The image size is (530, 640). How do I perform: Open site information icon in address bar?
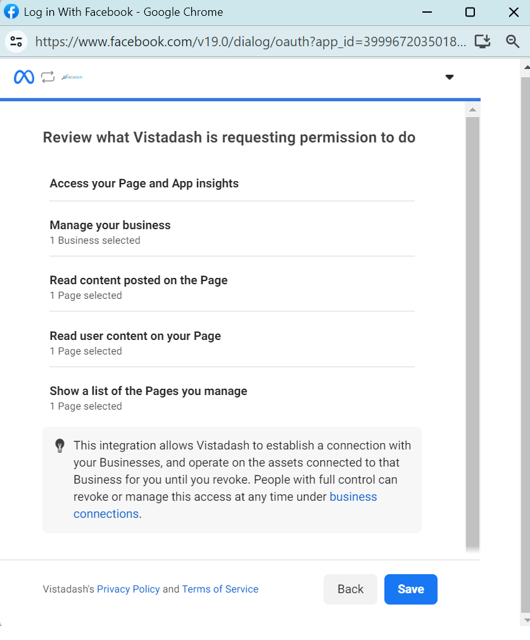(x=16, y=41)
